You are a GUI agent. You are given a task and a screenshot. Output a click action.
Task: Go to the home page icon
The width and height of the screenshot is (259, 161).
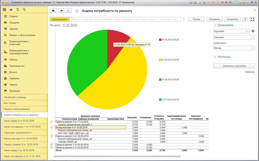(x=53, y=11)
